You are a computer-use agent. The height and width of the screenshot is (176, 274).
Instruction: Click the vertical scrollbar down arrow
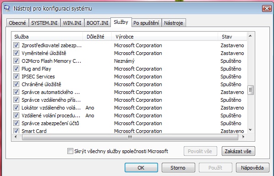(250, 130)
